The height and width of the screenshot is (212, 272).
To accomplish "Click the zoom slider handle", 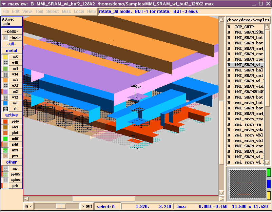I will 61,206.
